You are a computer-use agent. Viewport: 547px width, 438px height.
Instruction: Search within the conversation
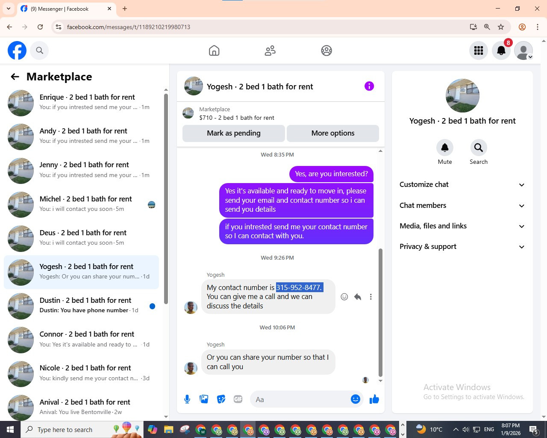479,148
